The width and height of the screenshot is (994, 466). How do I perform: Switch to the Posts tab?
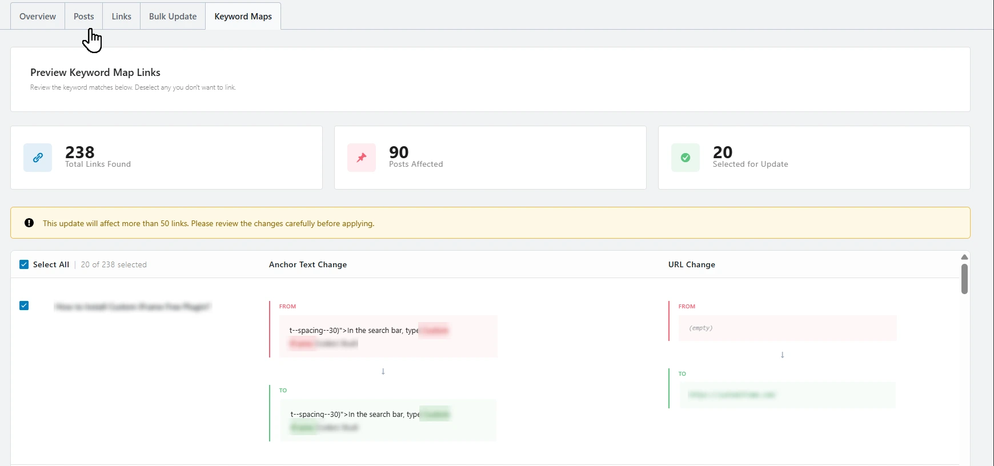tap(83, 17)
